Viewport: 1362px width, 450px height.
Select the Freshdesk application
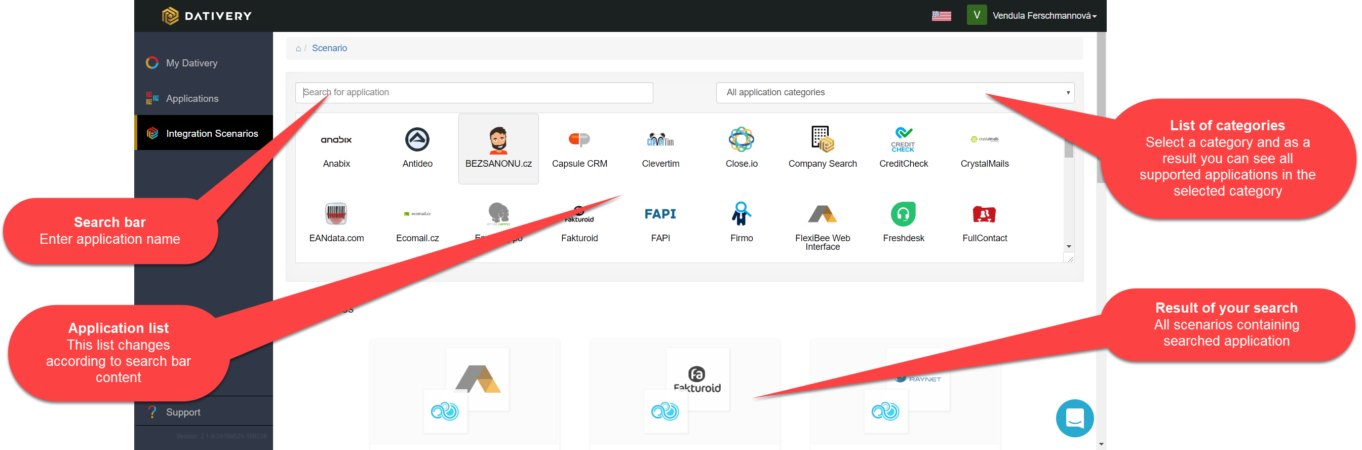click(x=904, y=223)
